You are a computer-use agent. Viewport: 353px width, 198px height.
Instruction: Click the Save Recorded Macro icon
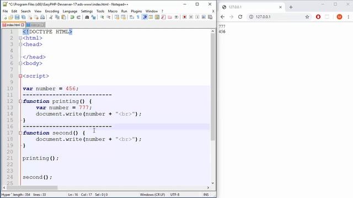coord(210,17)
